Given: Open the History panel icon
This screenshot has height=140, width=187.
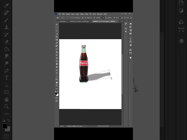Looking at the screenshot, I should 126,24.
